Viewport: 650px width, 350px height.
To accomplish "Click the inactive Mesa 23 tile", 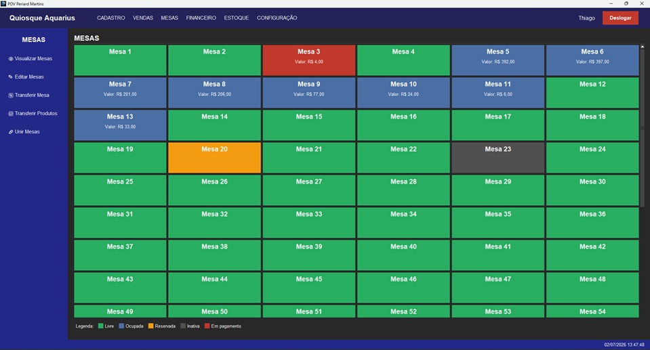I will pos(498,158).
